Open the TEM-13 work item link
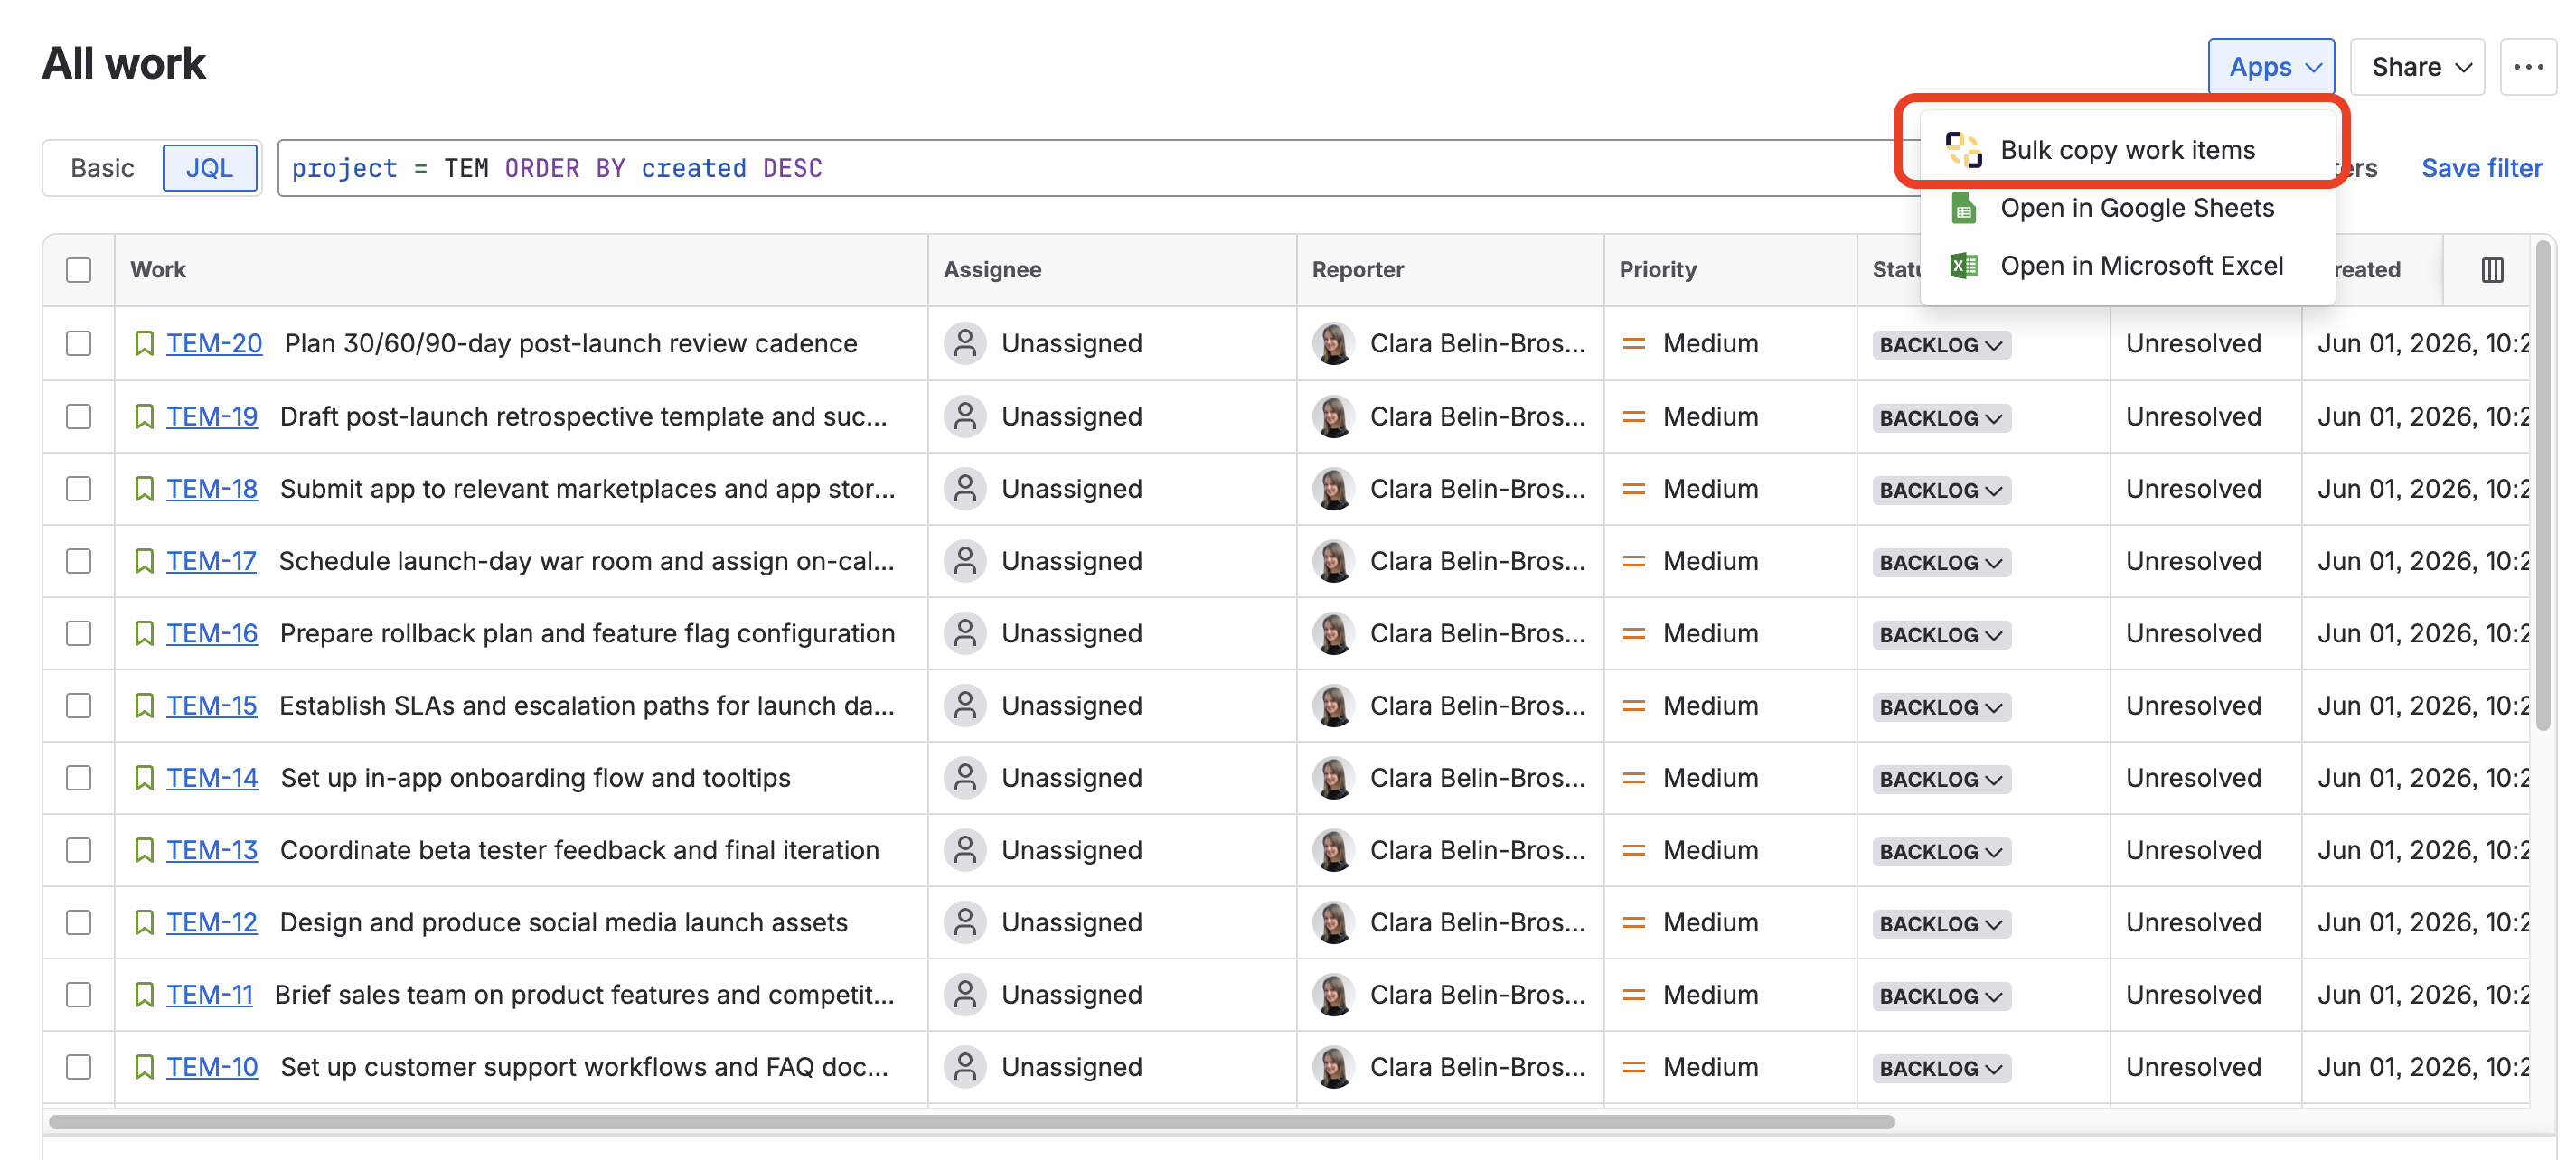Screen dimensions: 2576x1160 coord(211,850)
